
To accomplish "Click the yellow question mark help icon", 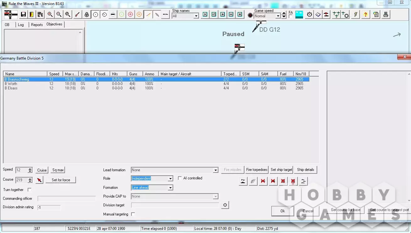I will 365,14.
